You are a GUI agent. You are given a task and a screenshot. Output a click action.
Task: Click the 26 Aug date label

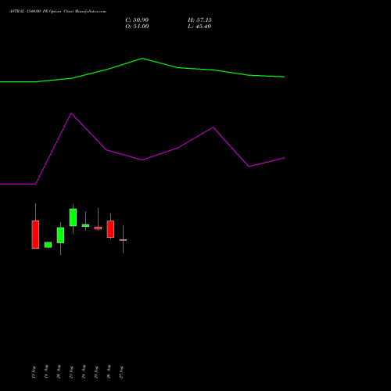pos(109,371)
